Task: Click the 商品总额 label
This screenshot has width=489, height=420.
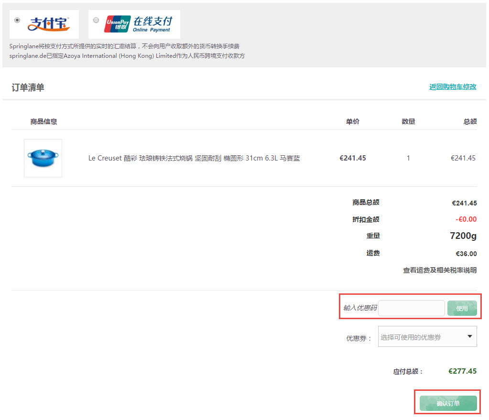Action: pos(366,203)
